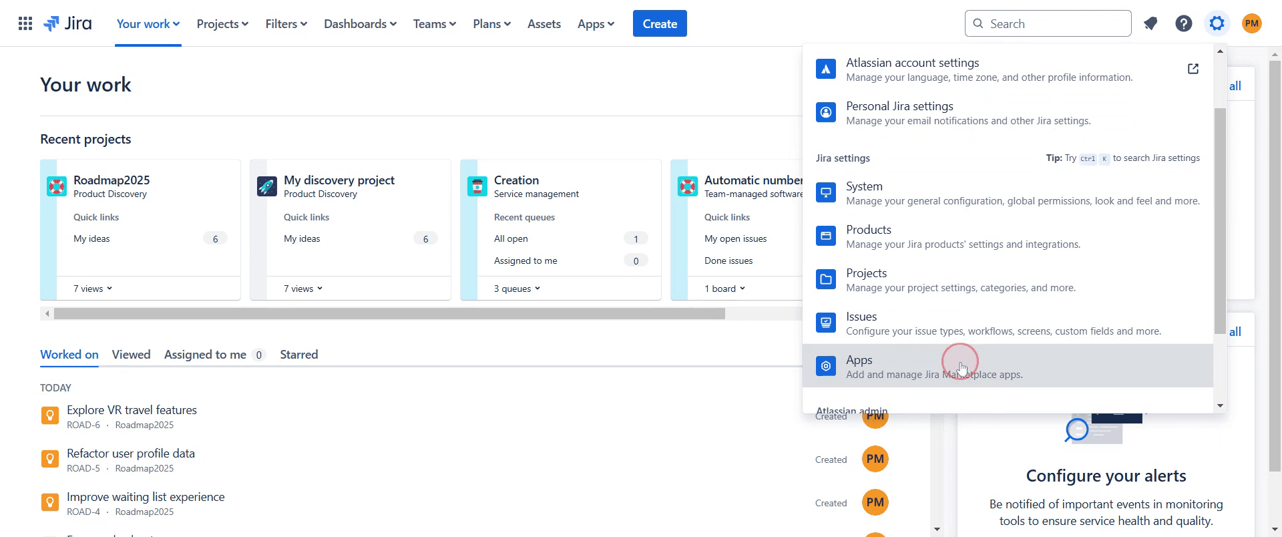Click the Automatic number project avatar
Screen dimensions: 1282x537
coord(688,186)
